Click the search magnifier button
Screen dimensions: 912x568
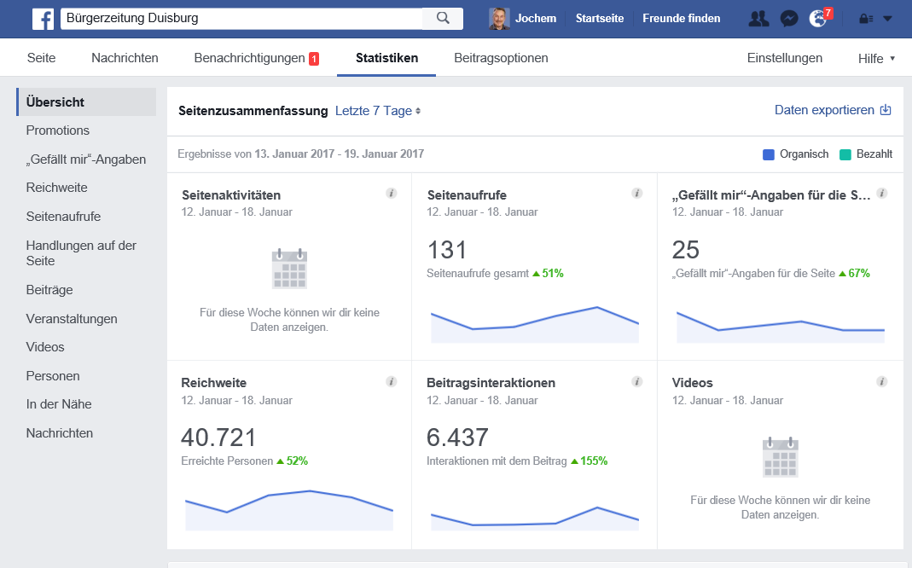click(x=444, y=18)
